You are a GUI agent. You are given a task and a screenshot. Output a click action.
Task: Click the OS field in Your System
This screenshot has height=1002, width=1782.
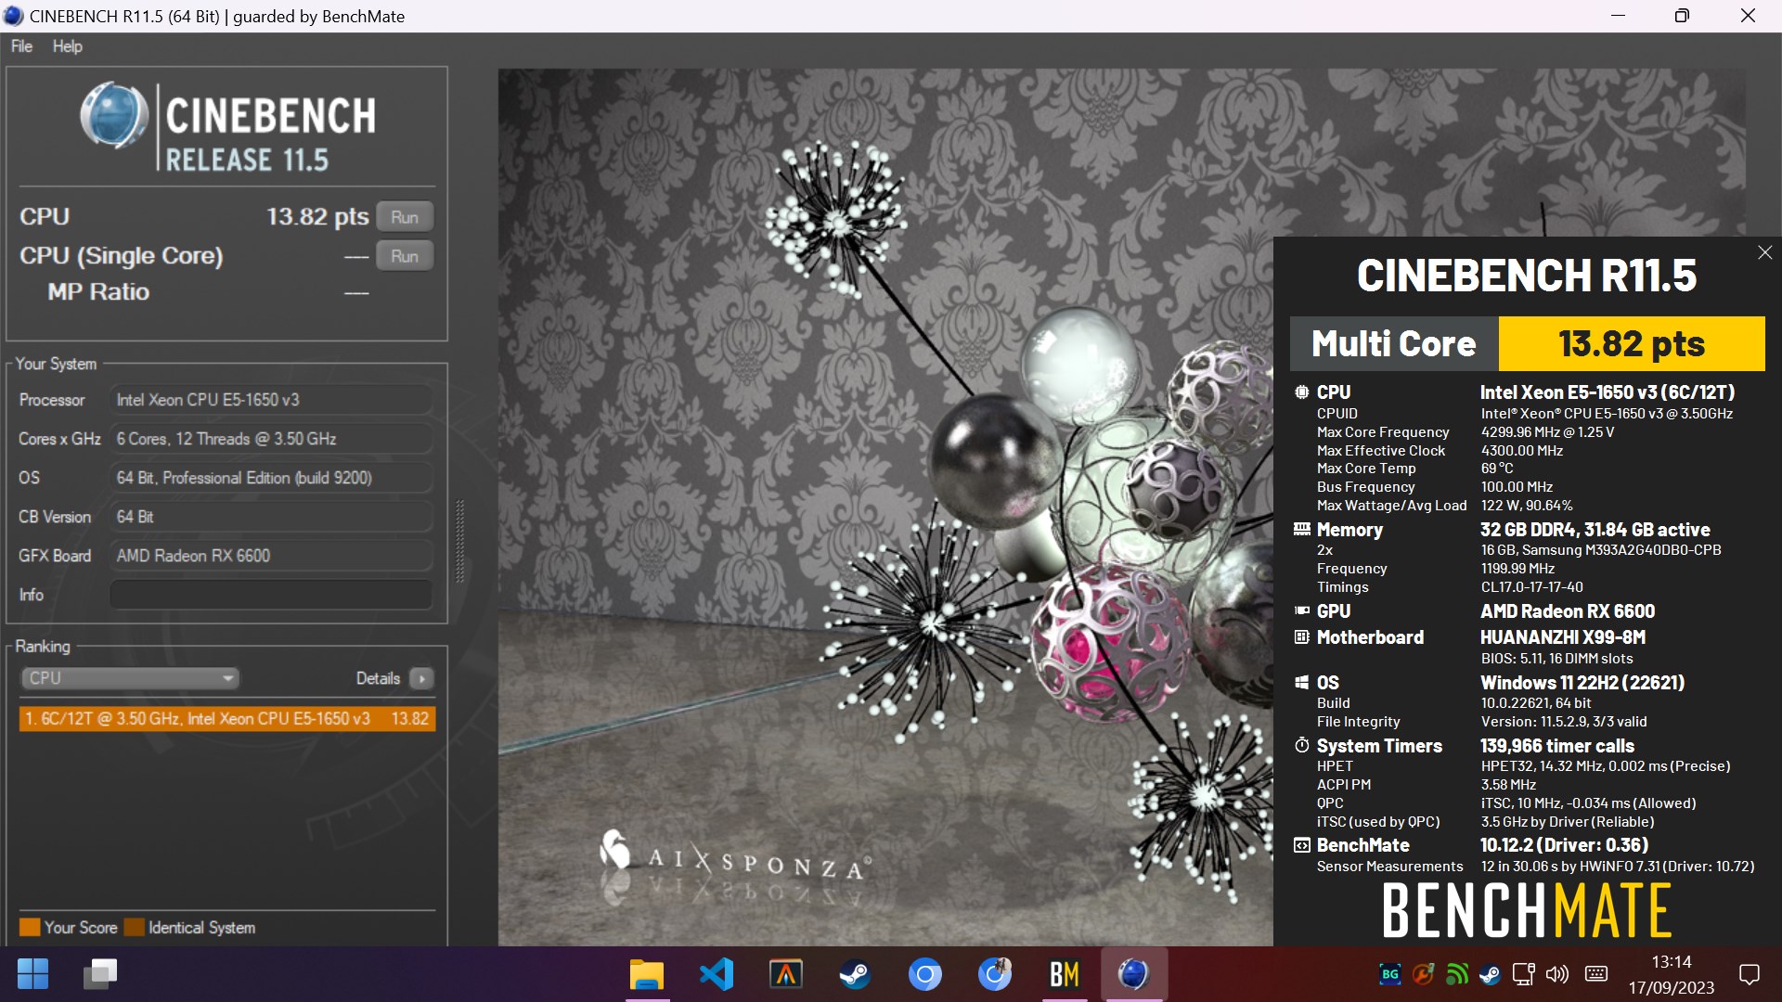tap(271, 478)
